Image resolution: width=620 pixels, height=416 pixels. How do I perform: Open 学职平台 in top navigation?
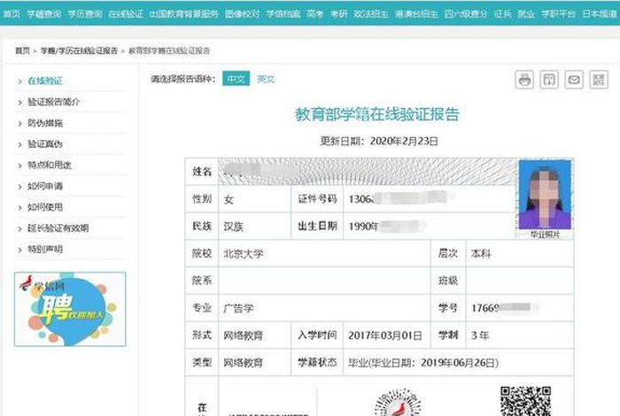pyautogui.click(x=558, y=14)
